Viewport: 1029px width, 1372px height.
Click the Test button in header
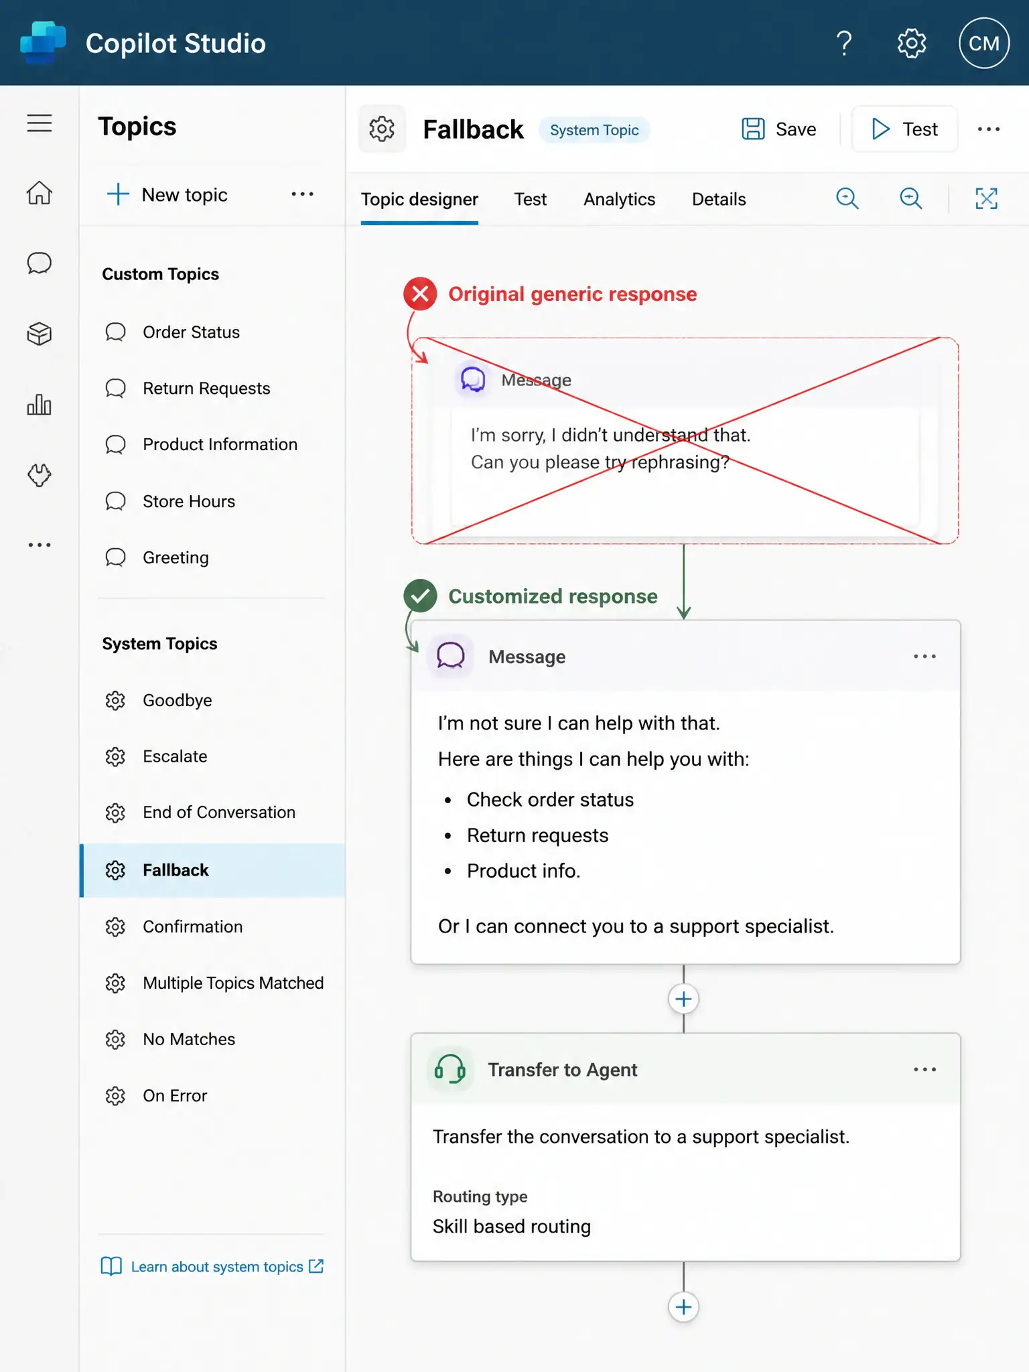[904, 129]
